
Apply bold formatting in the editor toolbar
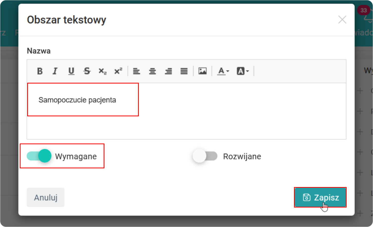coord(40,71)
